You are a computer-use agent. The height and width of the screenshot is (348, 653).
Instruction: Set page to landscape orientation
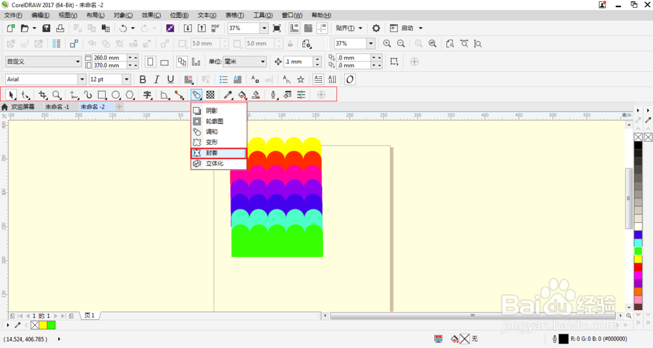coord(165,62)
